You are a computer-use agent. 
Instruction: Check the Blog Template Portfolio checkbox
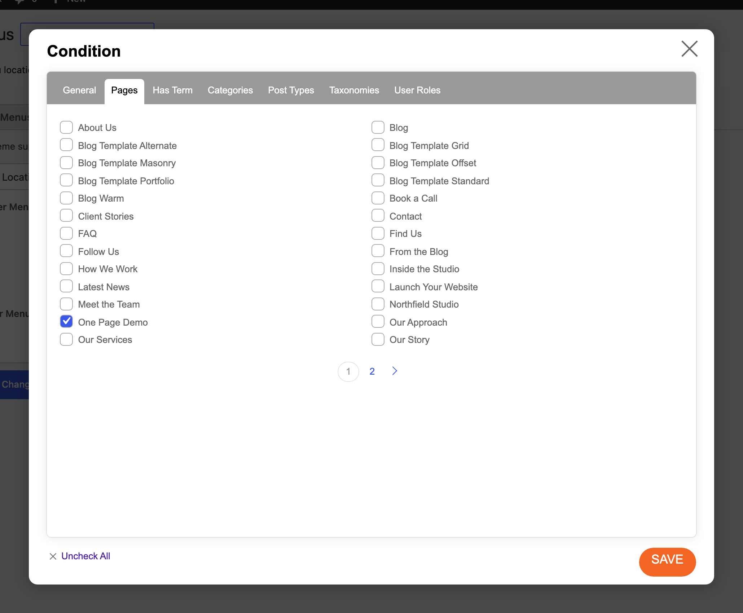[66, 180]
